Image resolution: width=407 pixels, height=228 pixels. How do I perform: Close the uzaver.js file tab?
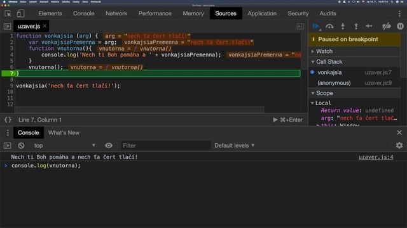(x=45, y=26)
